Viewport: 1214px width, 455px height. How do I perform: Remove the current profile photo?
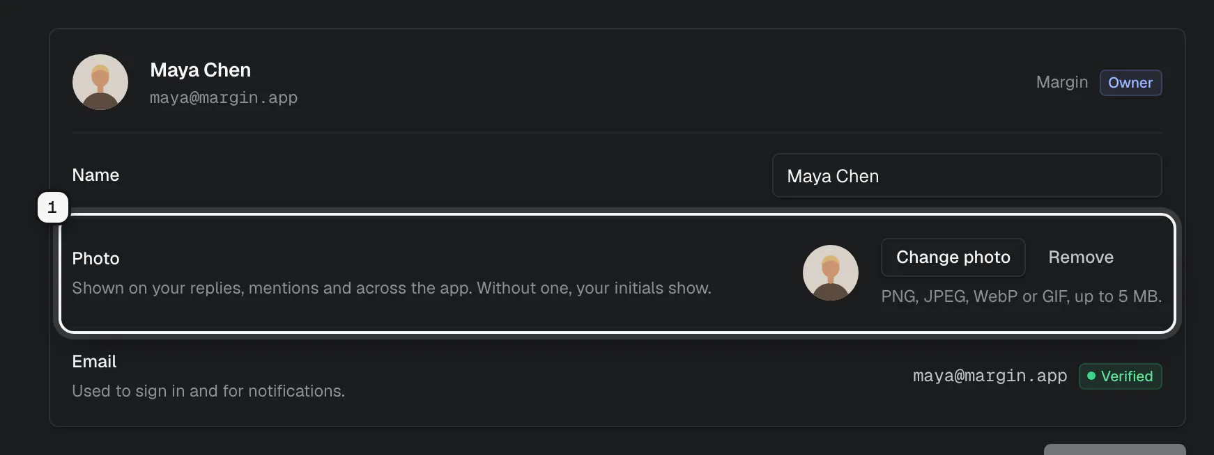click(x=1081, y=257)
